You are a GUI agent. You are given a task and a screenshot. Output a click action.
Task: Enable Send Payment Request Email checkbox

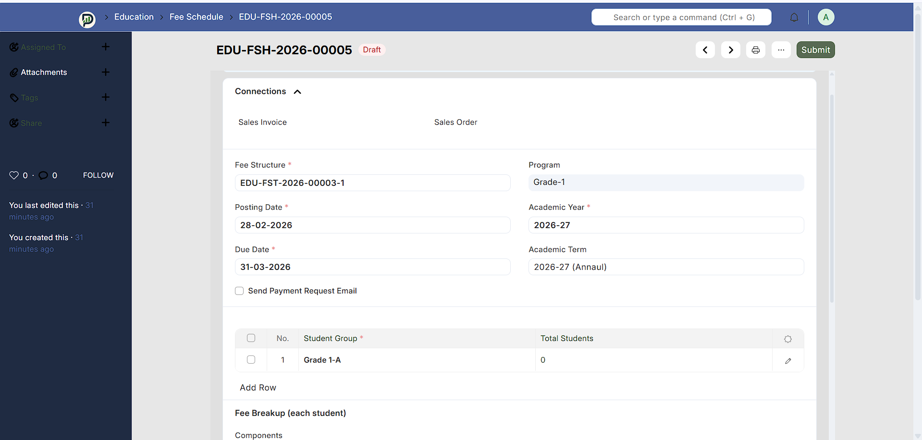click(x=239, y=291)
